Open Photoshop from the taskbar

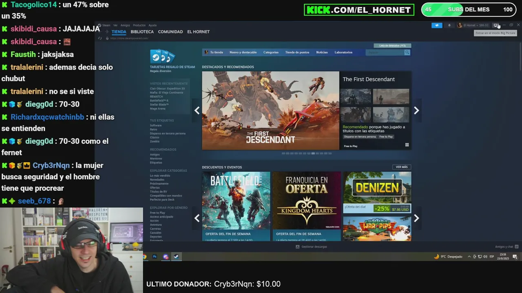pyautogui.click(x=155, y=257)
